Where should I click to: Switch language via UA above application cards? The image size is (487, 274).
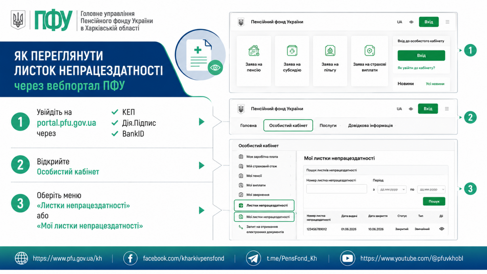(399, 22)
